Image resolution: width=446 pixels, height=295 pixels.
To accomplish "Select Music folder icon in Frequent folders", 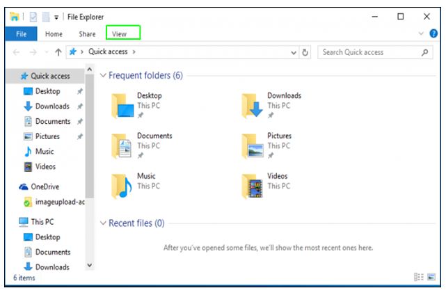I will (x=122, y=186).
